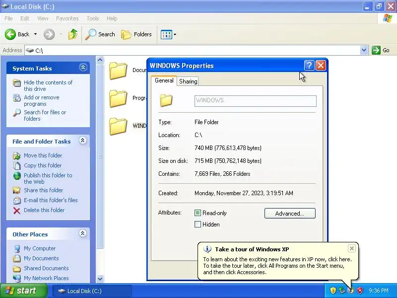Click the red X Delete this folder icon
Image resolution: width=397 pixels, height=298 pixels.
17,211
